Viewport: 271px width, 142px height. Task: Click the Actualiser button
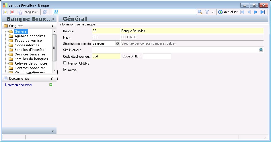coord(228,12)
